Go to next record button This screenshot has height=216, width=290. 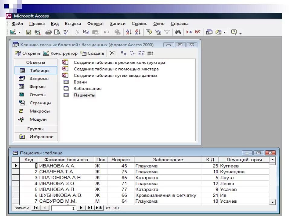[81, 208]
